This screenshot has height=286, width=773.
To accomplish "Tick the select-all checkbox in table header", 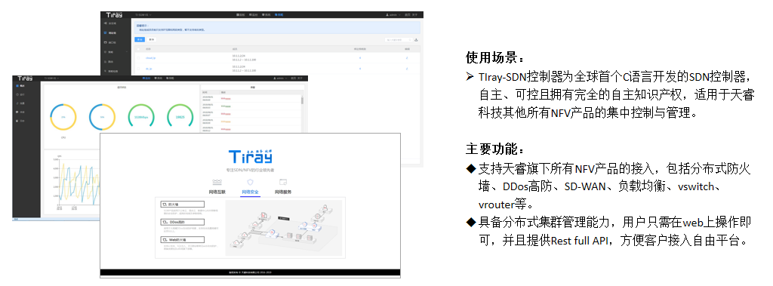I will (x=138, y=49).
